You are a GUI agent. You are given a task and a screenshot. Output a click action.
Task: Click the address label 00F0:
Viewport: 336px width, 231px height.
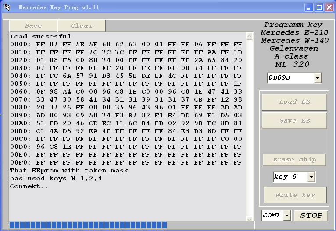click(20, 162)
